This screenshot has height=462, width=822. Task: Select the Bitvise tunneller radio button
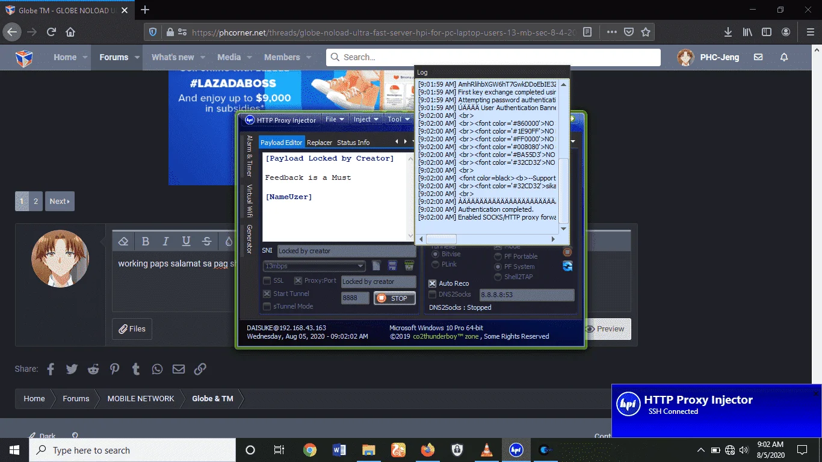click(x=435, y=254)
